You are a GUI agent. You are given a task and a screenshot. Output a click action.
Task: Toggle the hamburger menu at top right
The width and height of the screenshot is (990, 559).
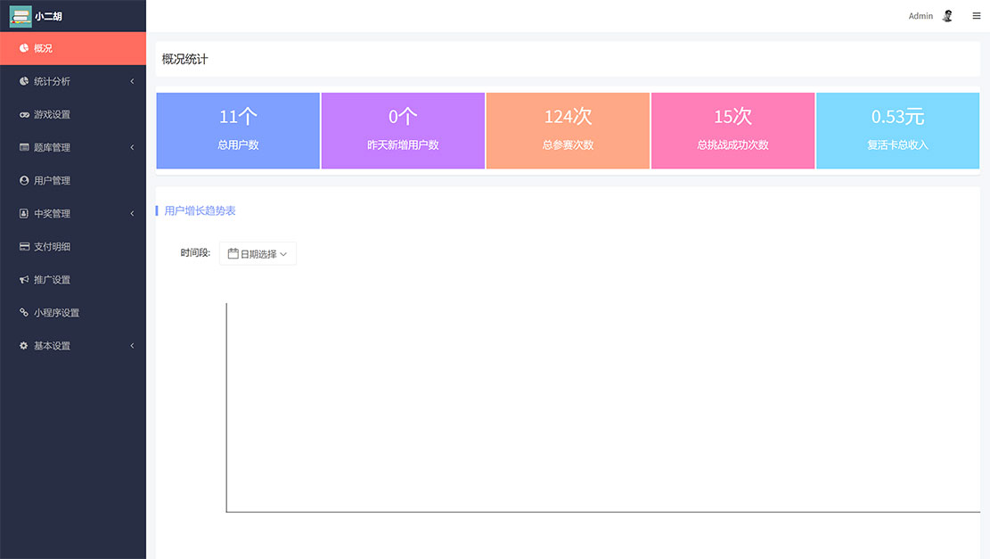(976, 16)
